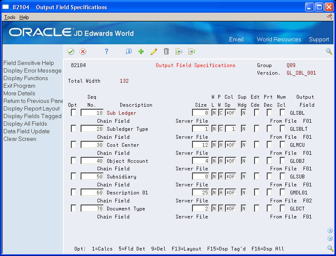This screenshot has width=336, height=256.
Task: Click Seq No. field containing 40
Action: coord(92,161)
